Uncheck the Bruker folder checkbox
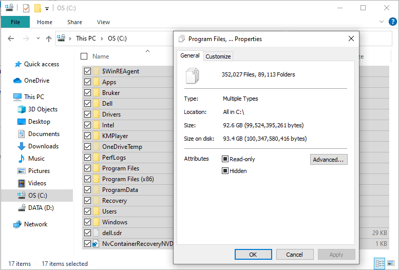Image resolution: width=399 pixels, height=270 pixels. coord(87,93)
